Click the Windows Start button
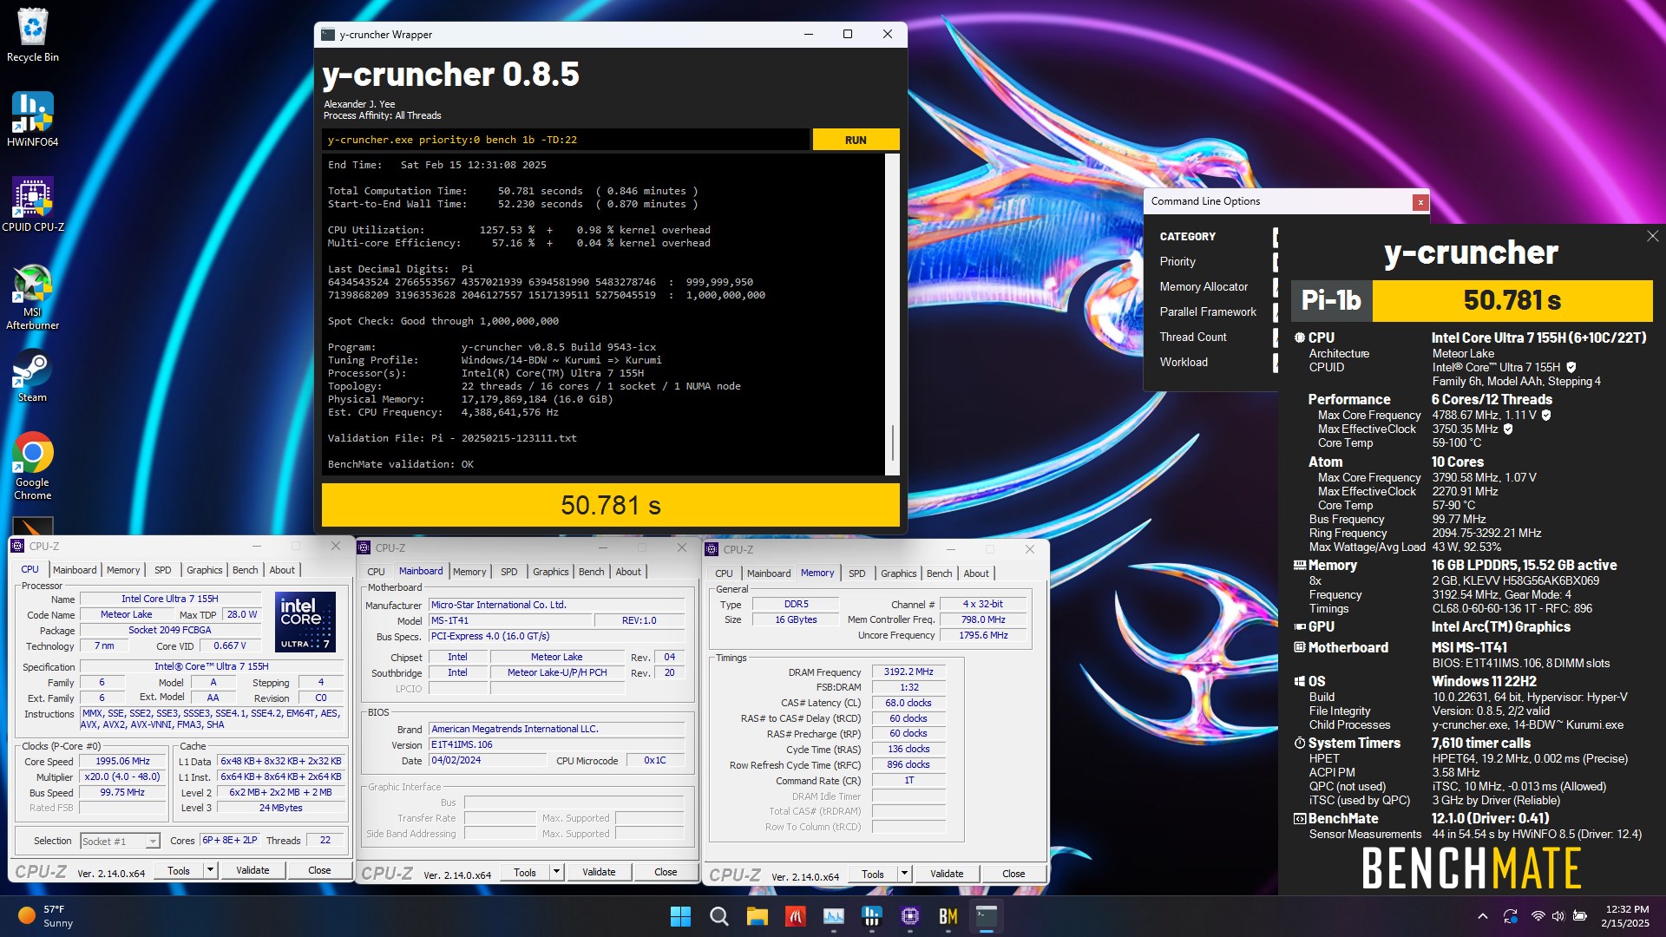 tap(681, 916)
